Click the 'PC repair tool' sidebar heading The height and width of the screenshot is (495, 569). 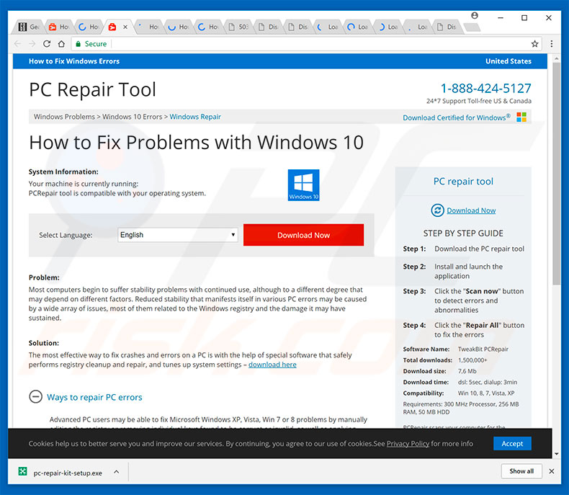tap(463, 181)
